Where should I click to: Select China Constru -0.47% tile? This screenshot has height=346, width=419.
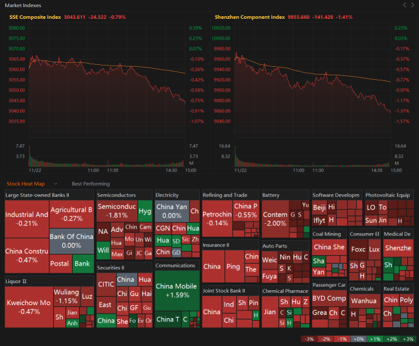coord(27,256)
